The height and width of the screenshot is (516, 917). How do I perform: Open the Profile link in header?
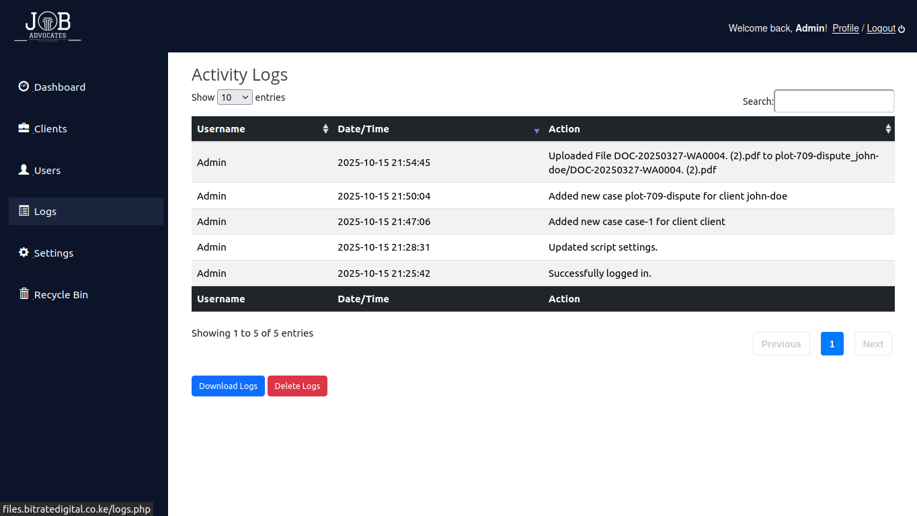845,28
